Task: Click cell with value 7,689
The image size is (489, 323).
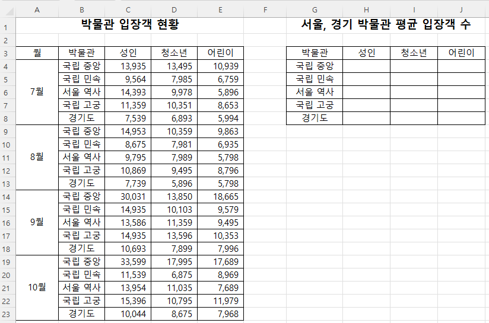Action: click(221, 288)
